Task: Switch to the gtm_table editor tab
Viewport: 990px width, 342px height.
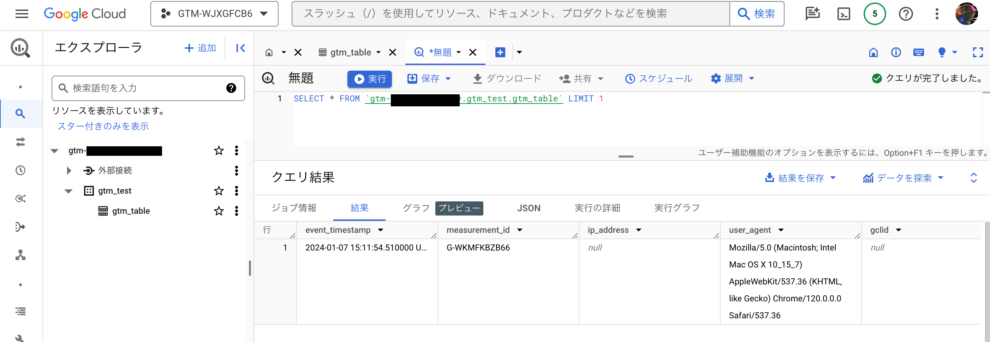Action: (x=351, y=52)
